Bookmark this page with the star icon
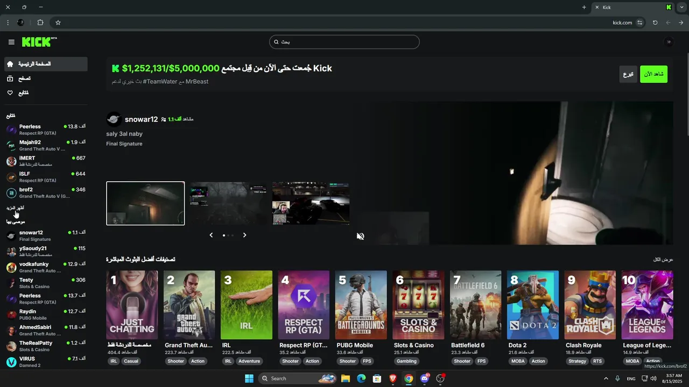 pyautogui.click(x=58, y=23)
